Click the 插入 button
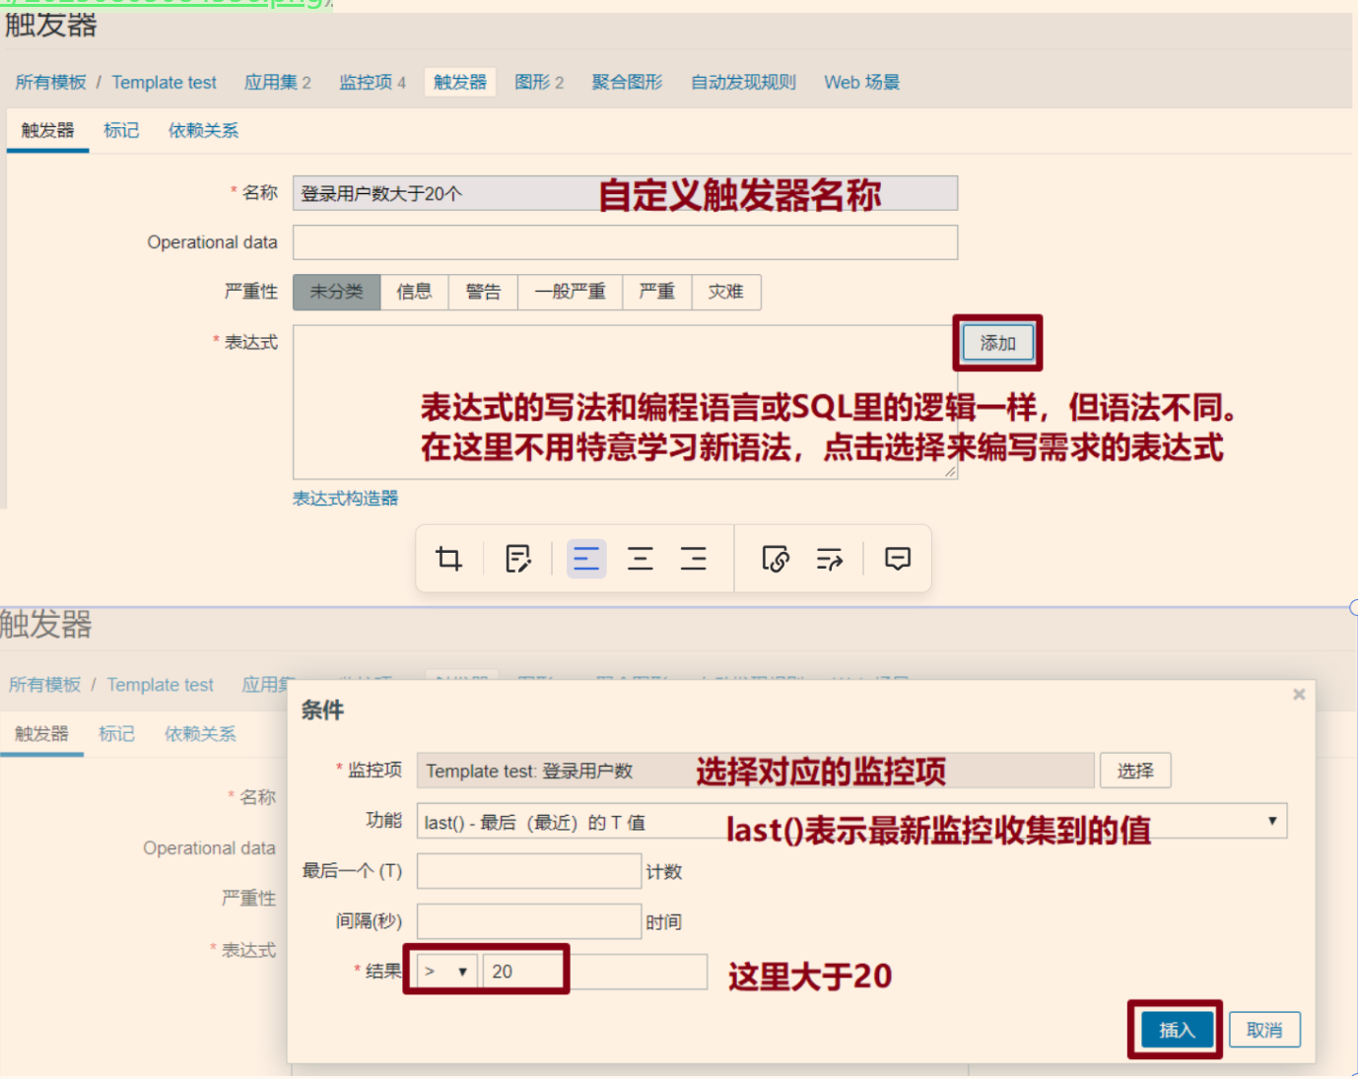The width and height of the screenshot is (1358, 1079). point(1177,1030)
